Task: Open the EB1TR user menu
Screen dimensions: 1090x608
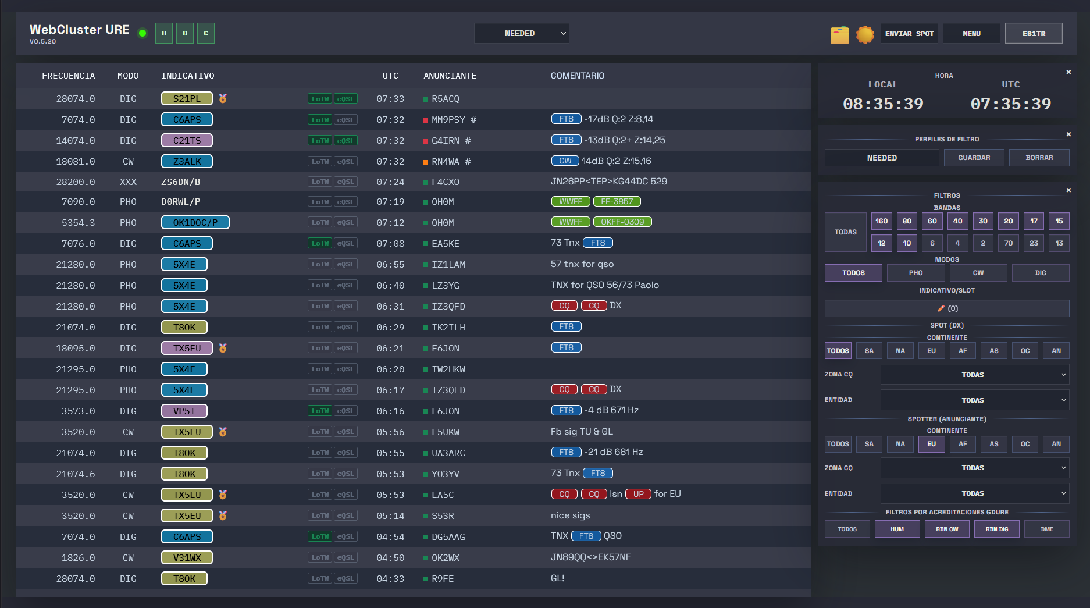Action: tap(1034, 34)
